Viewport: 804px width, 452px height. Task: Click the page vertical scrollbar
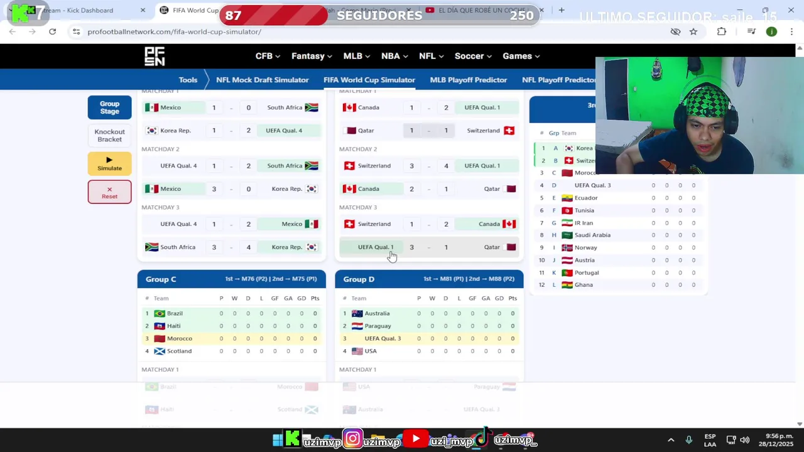(800, 235)
